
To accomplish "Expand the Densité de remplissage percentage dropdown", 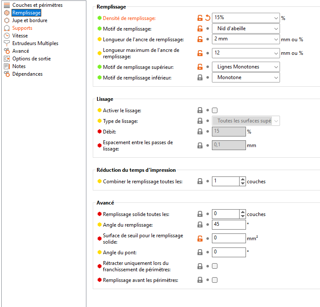I will coord(276,18).
